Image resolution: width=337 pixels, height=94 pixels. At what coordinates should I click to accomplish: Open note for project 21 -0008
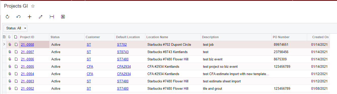[x=16, y=45]
